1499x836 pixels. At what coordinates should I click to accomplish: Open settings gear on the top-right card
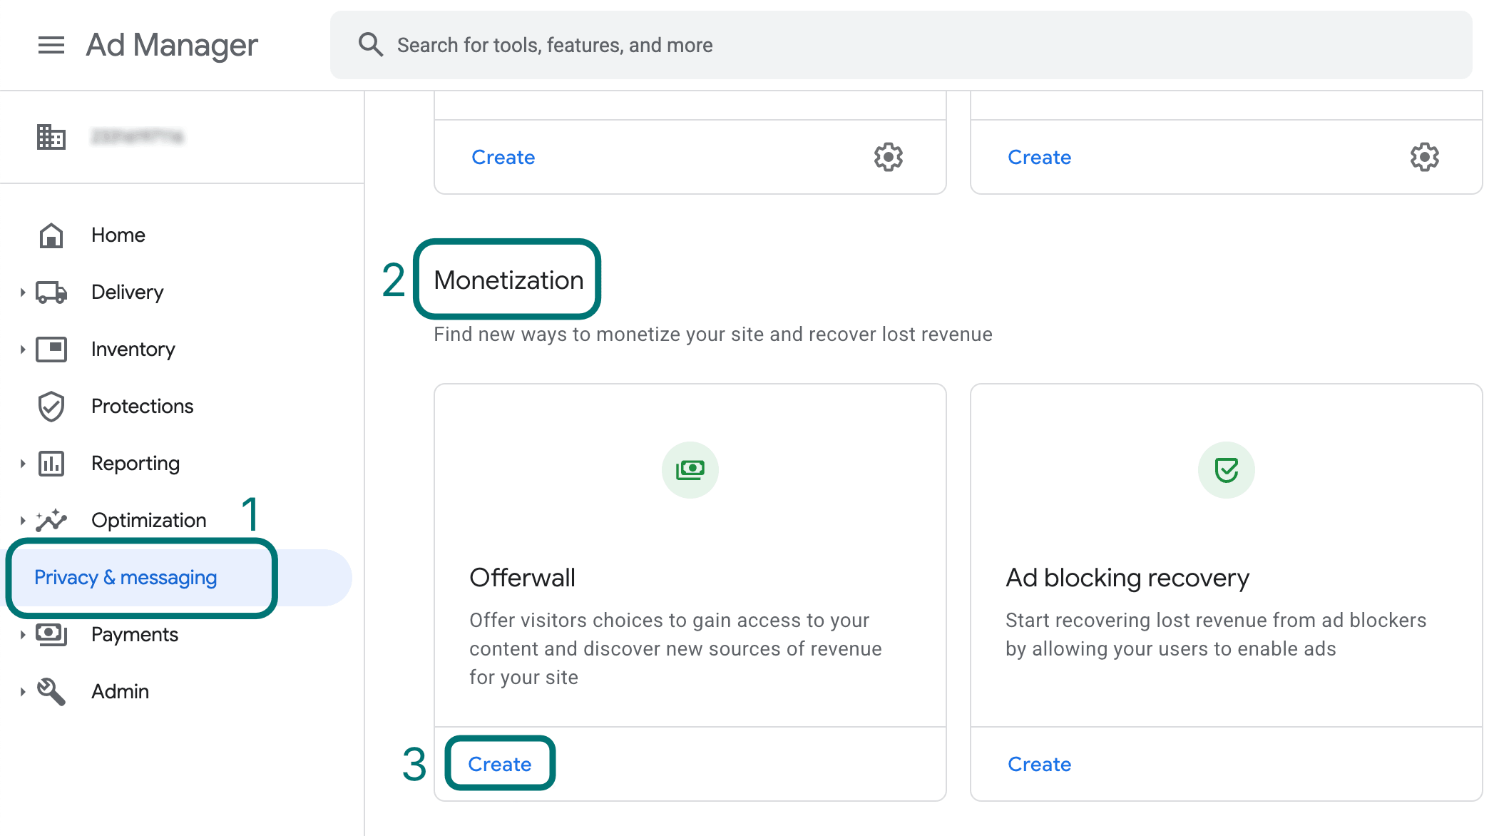click(x=1423, y=157)
